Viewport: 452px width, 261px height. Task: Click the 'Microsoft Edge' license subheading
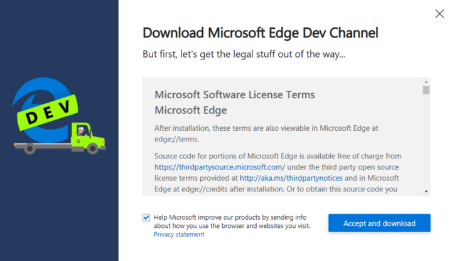click(x=190, y=110)
